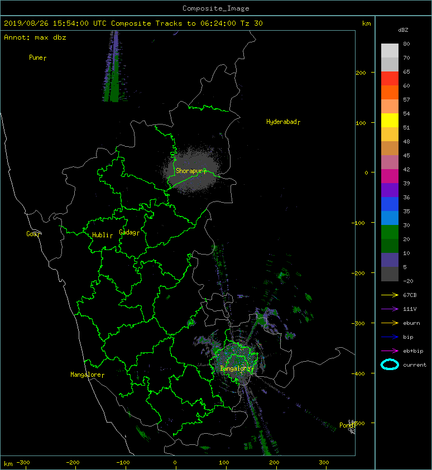Click the Mangalore city label

coord(87,375)
